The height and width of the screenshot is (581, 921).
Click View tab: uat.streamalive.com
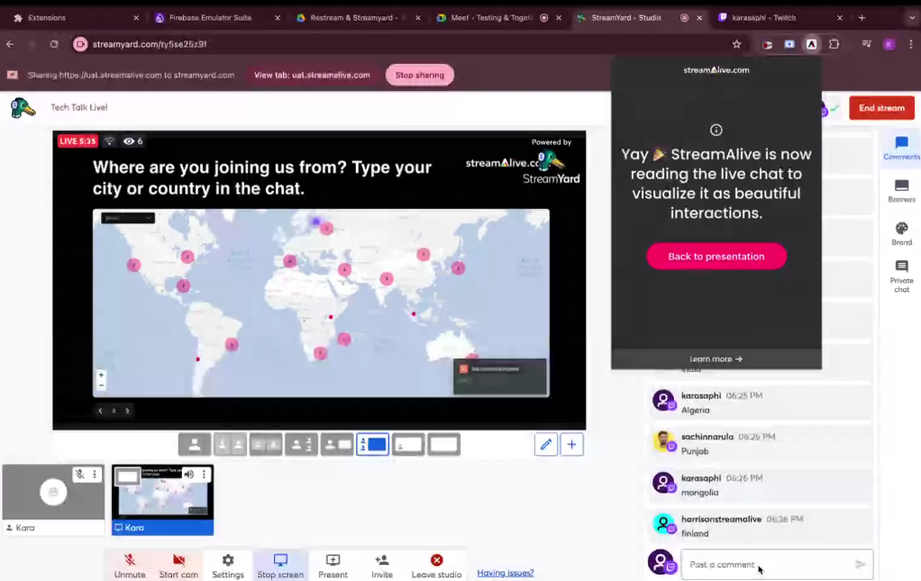[312, 75]
